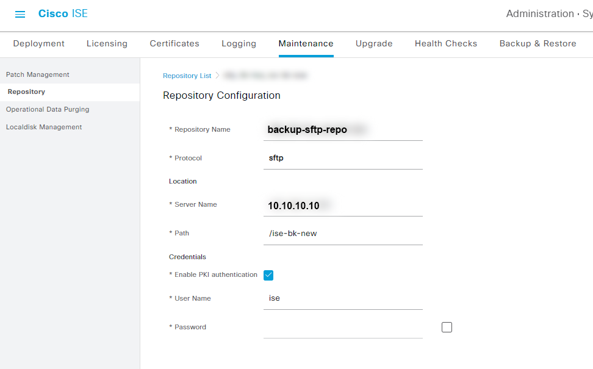593x369 pixels.
Task: Open the Licensing tab
Action: [107, 43]
